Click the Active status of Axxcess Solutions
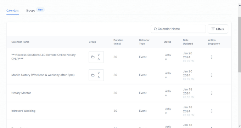 tap(168, 57)
